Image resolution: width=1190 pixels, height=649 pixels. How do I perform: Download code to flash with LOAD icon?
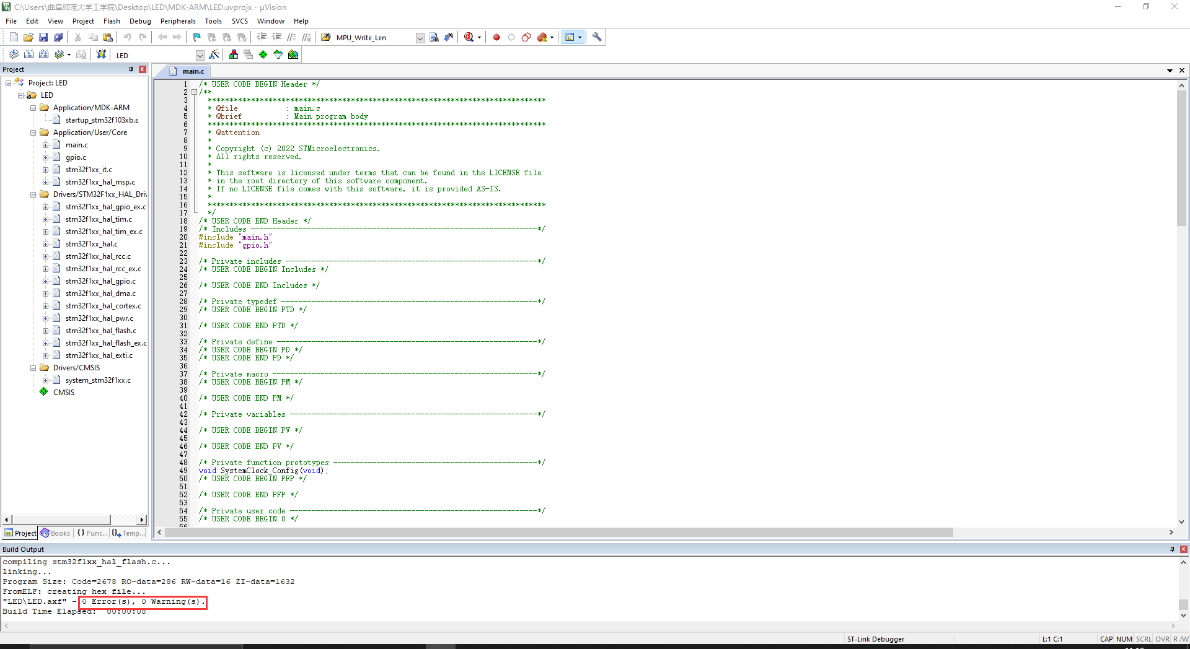pyautogui.click(x=101, y=54)
